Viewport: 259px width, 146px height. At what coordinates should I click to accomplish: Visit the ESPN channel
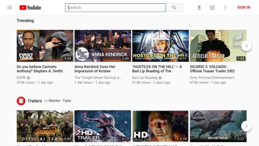[x=21, y=78]
